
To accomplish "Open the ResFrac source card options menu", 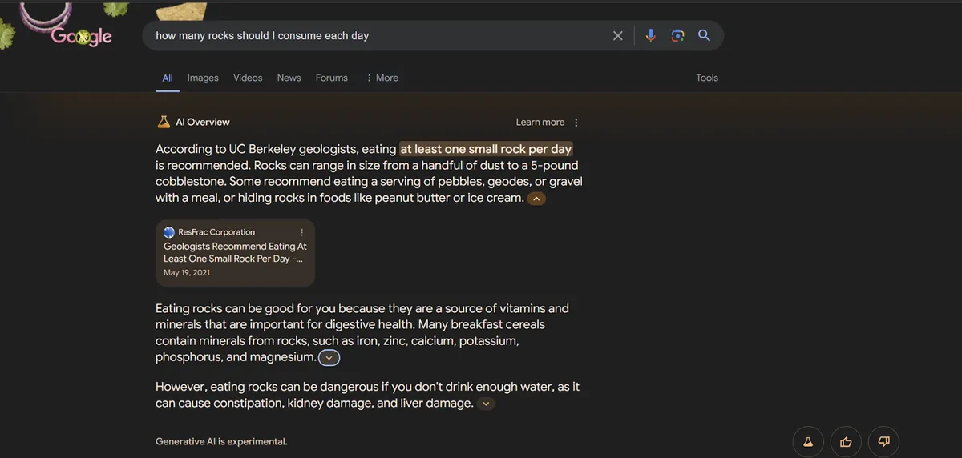I will click(x=301, y=232).
